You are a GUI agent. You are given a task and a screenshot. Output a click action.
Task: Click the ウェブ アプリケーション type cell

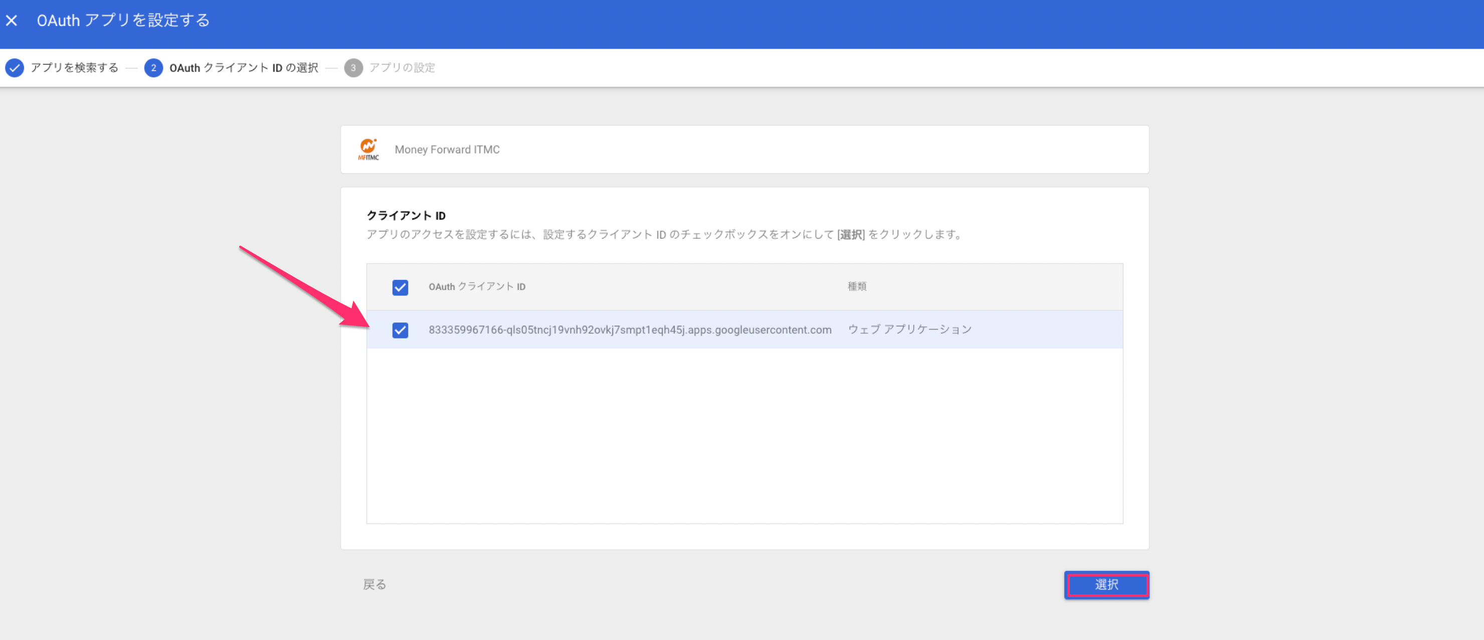point(909,330)
